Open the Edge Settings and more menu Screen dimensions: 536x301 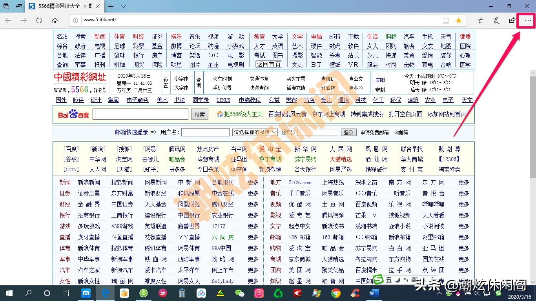click(528, 20)
